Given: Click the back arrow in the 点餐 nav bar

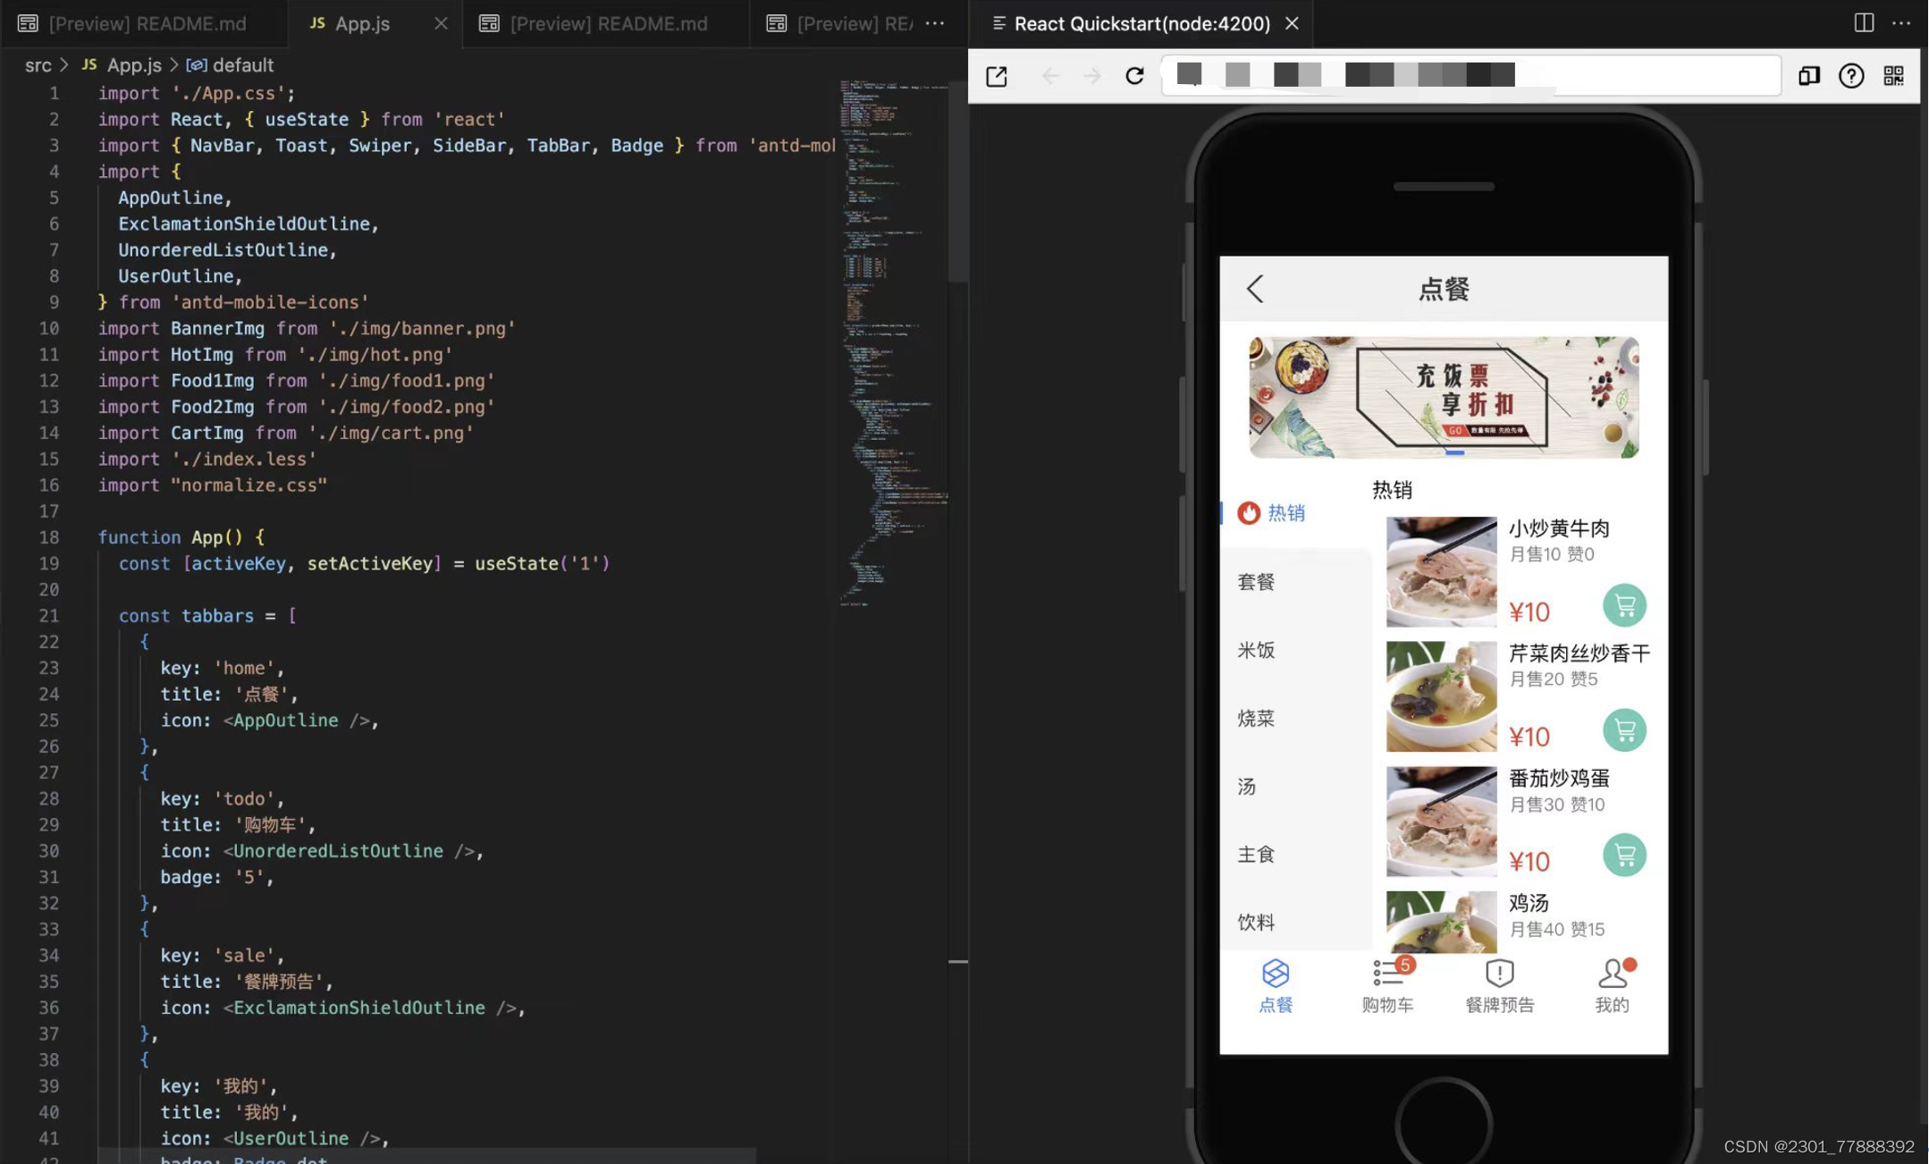Looking at the screenshot, I should (1255, 289).
